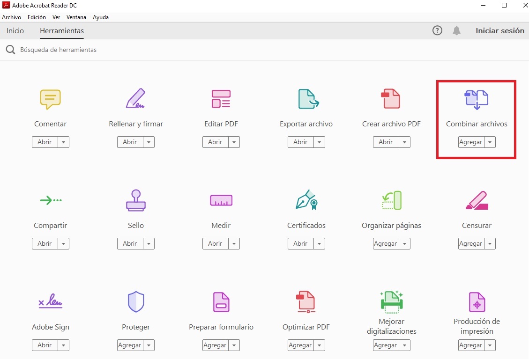Open the Sello tool icon
Screen dimensions: 529x359
click(135, 201)
